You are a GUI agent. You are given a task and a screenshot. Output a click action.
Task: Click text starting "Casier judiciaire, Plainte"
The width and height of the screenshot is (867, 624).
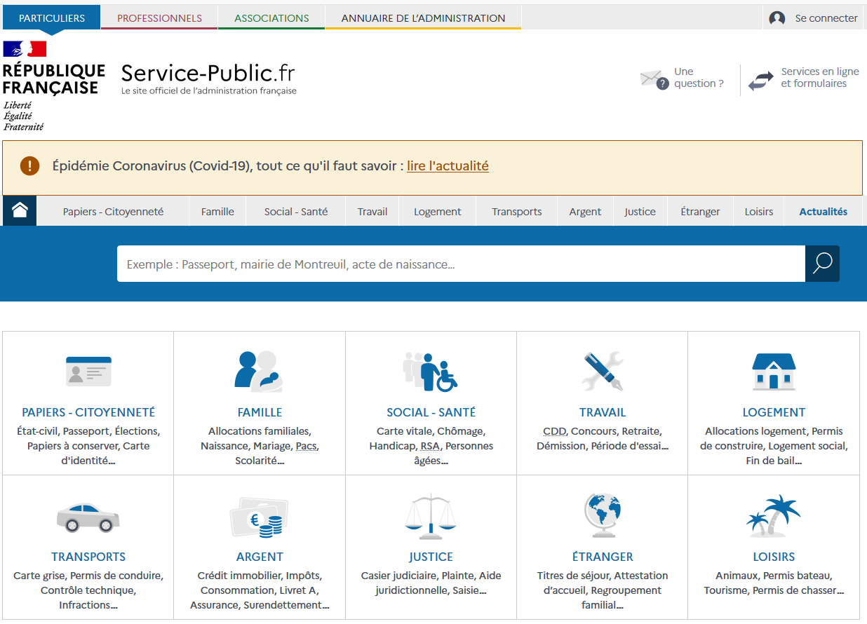(x=431, y=583)
